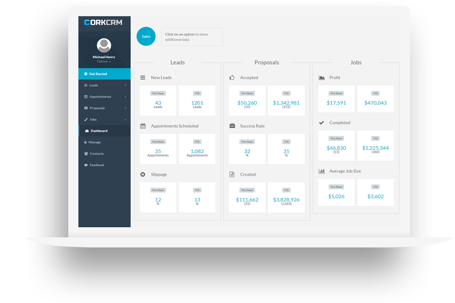Click the Success Rate briefcase icon

(x=232, y=126)
